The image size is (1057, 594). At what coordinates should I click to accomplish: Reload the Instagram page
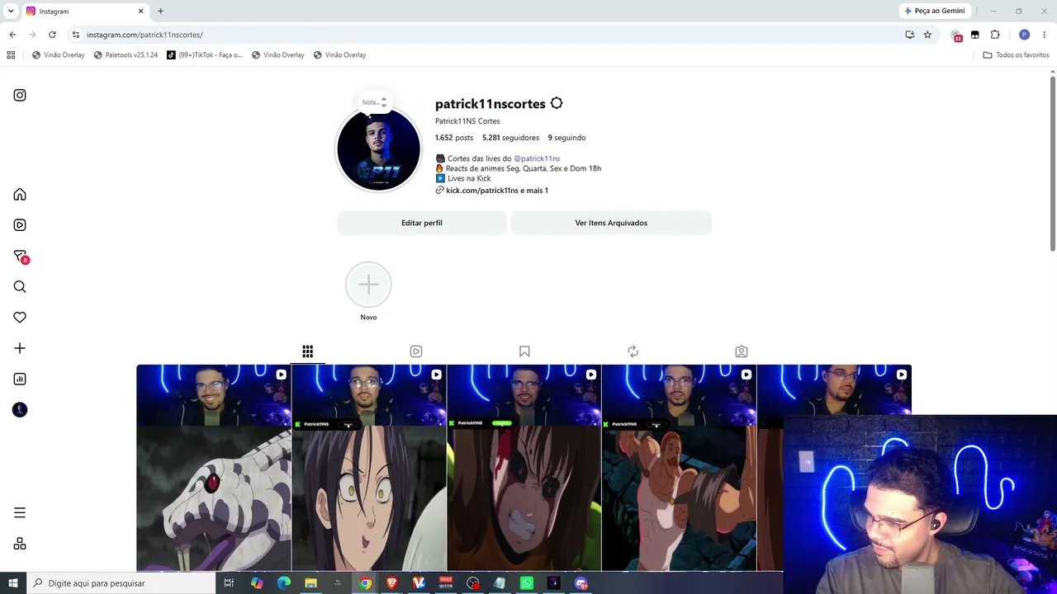(x=52, y=35)
